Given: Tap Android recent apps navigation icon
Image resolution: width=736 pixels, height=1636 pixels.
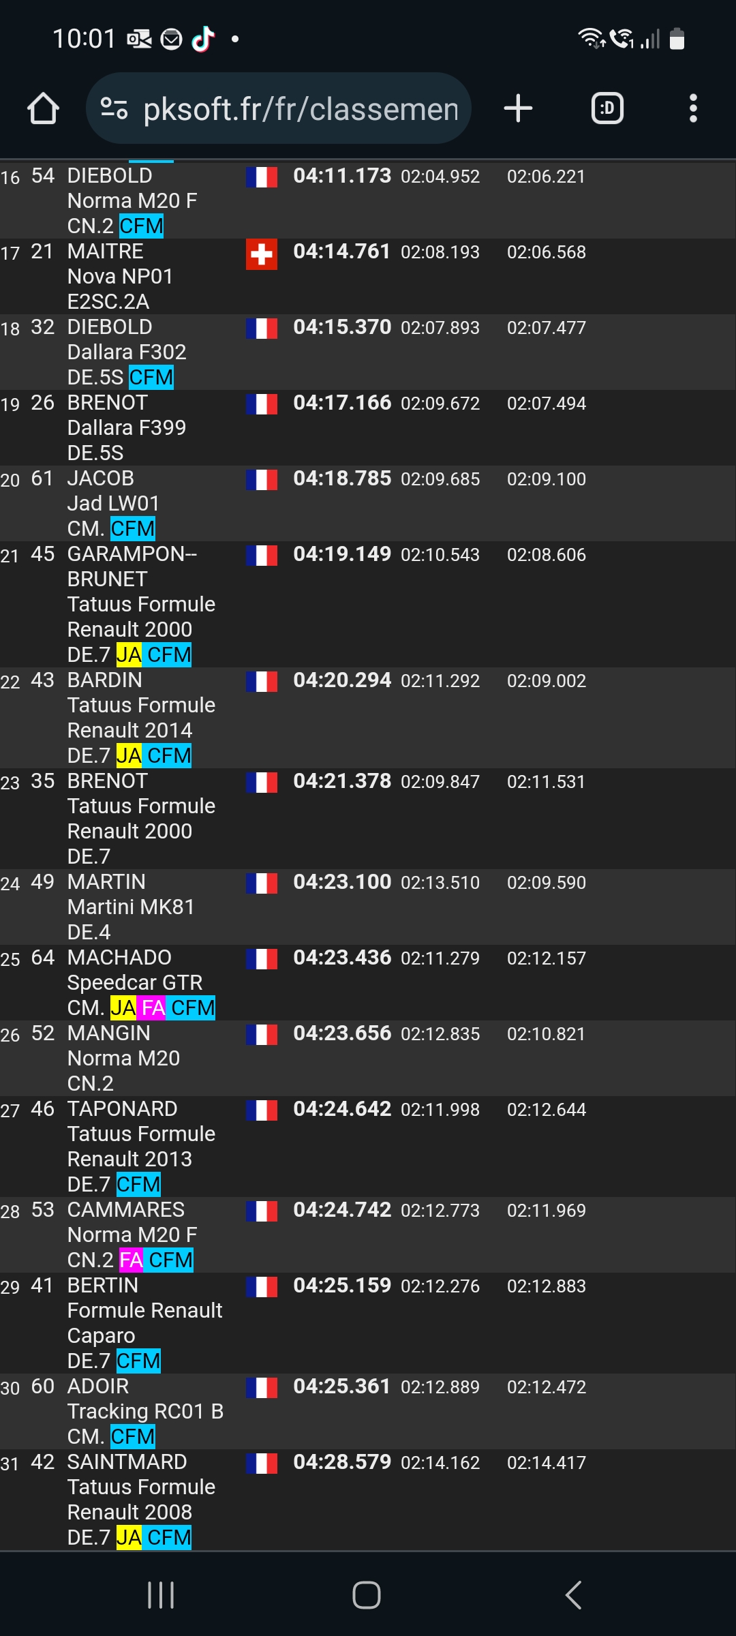Looking at the screenshot, I should 161,1595.
